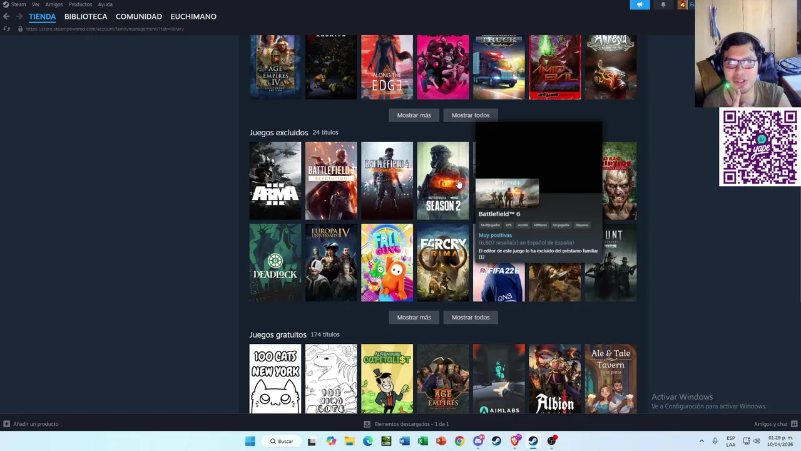Click Mostrar todos below Juegos excluidos
801x451 pixels.
471,317
